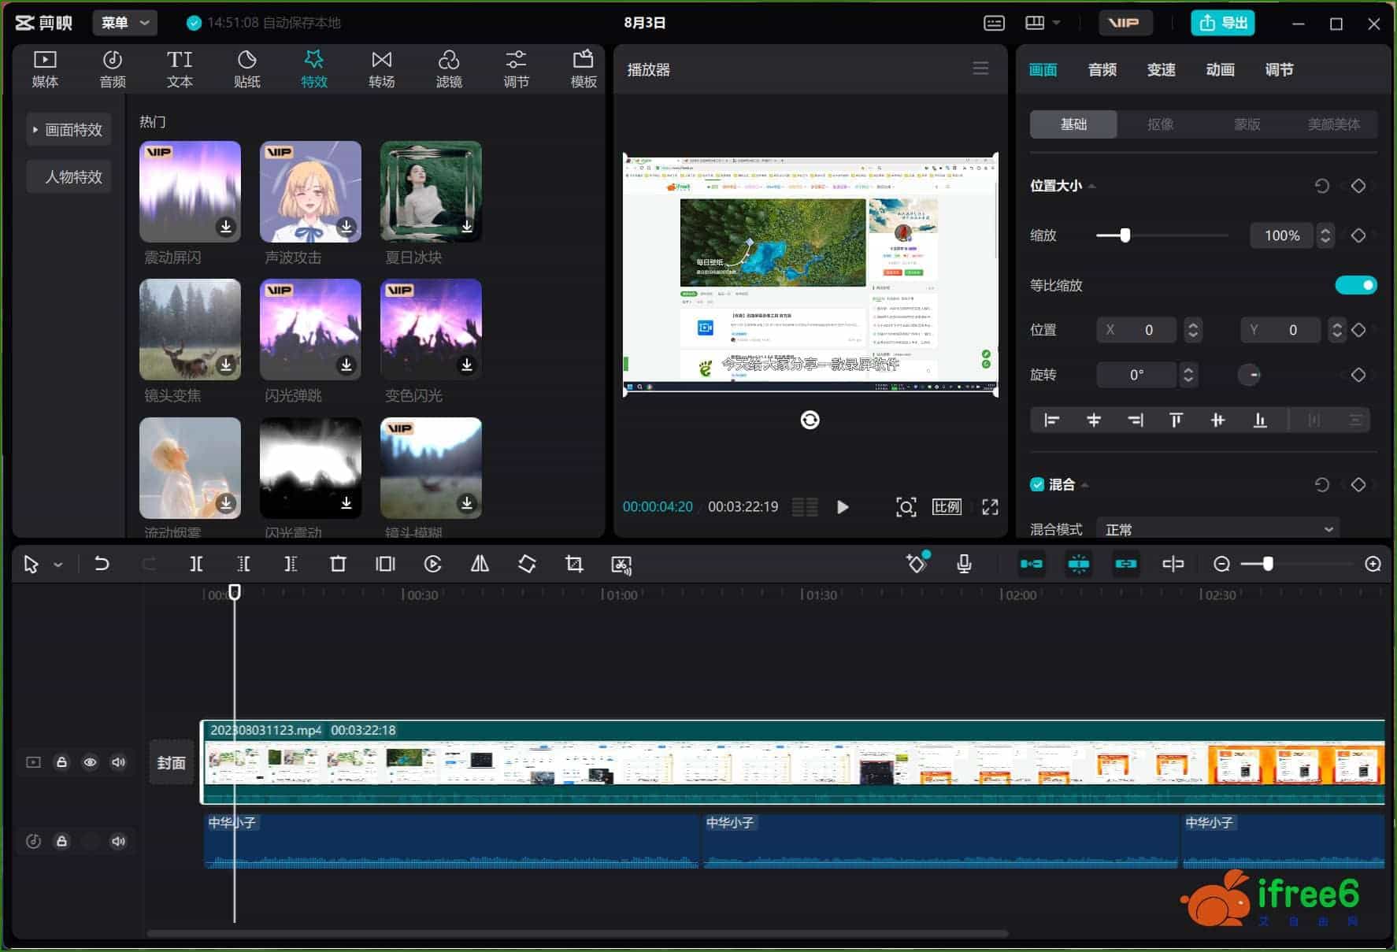The height and width of the screenshot is (952, 1397).
Task: Hide the video track with eye icon
Action: click(91, 762)
